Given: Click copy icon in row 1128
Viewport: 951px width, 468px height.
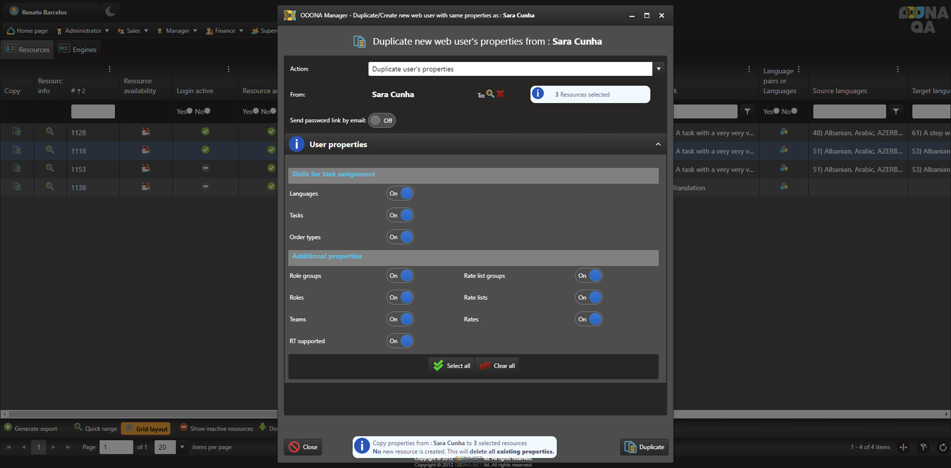Looking at the screenshot, I should (x=17, y=132).
